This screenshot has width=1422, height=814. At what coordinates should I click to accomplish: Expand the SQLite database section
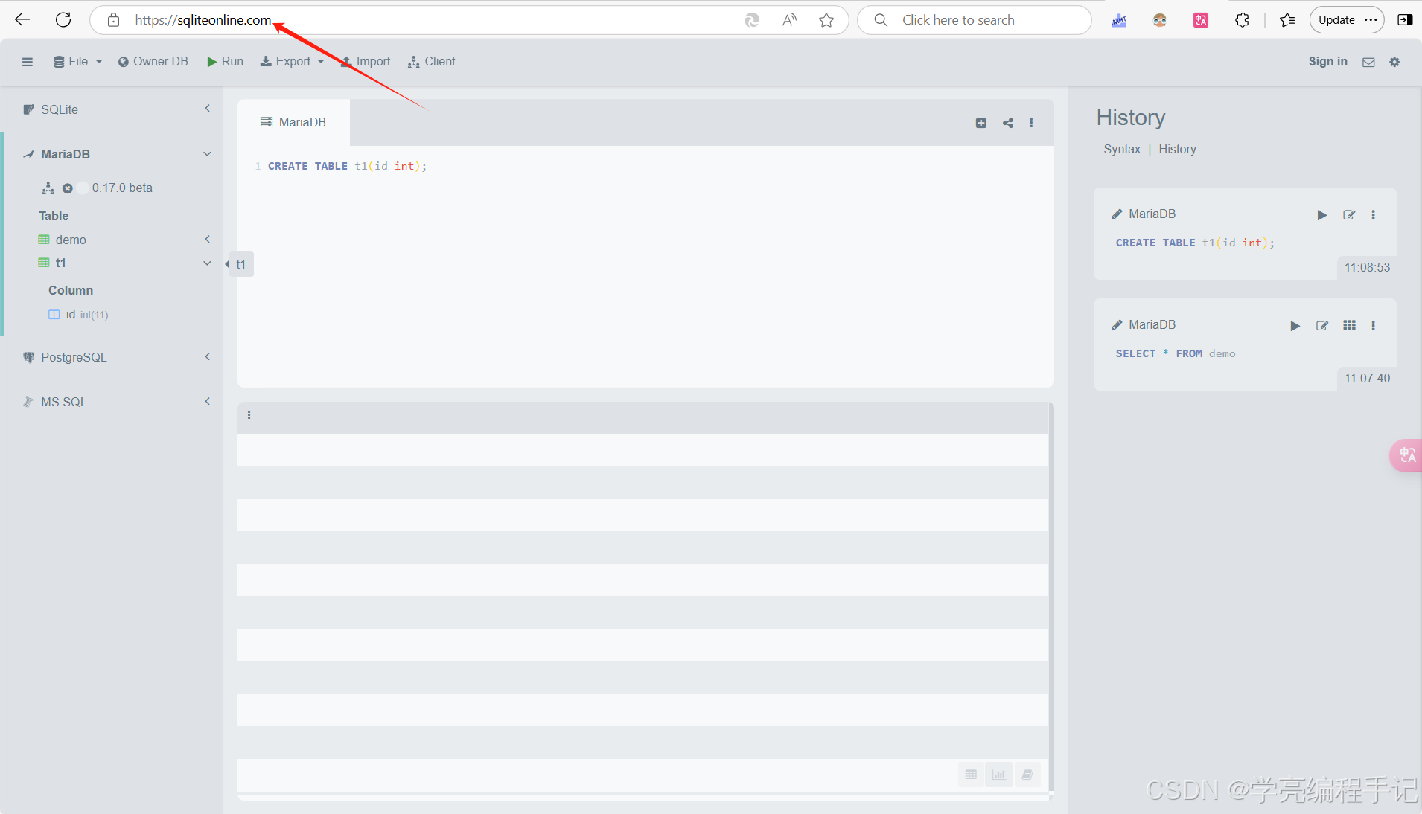coord(208,109)
